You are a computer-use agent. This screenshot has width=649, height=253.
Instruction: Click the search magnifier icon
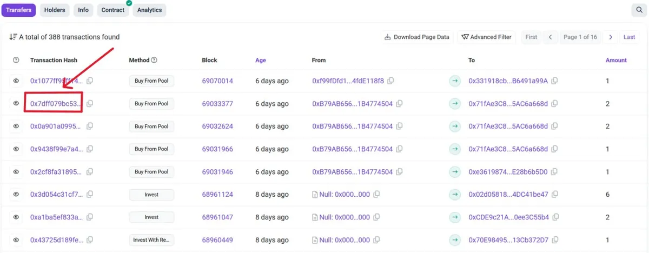pos(638,10)
